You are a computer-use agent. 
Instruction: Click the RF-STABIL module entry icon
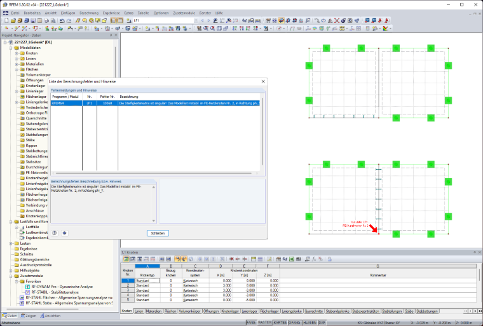[28, 292]
